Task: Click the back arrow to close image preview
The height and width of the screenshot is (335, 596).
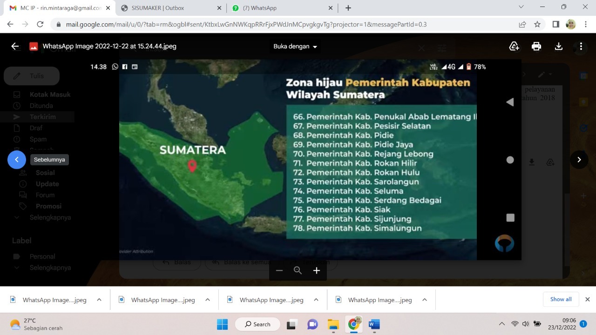Action: 15,46
